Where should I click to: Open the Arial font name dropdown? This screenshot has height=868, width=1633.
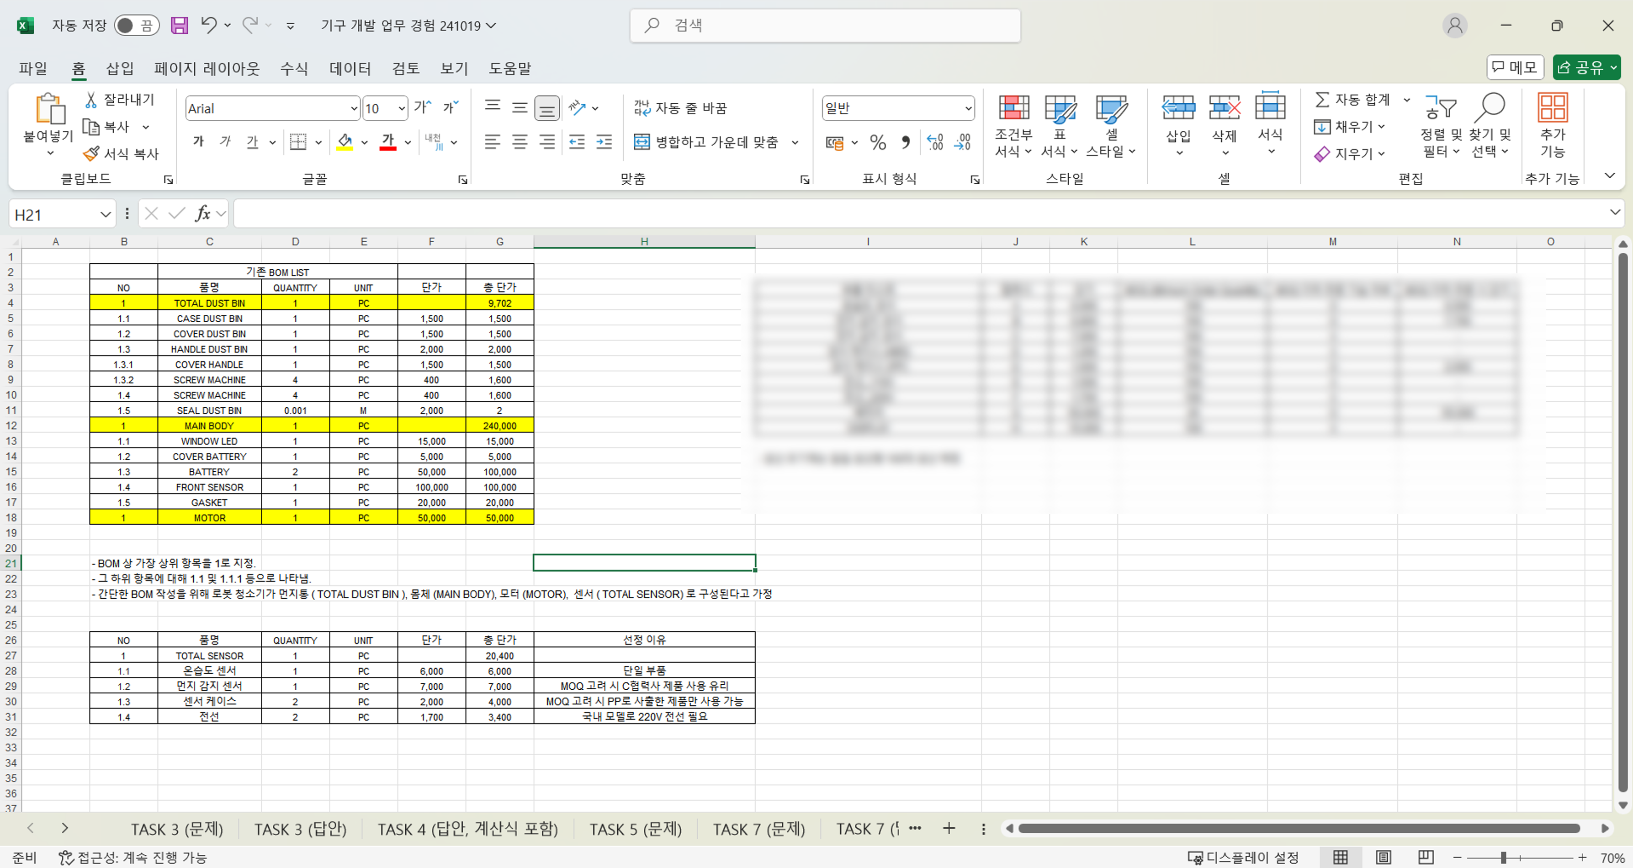(x=354, y=108)
